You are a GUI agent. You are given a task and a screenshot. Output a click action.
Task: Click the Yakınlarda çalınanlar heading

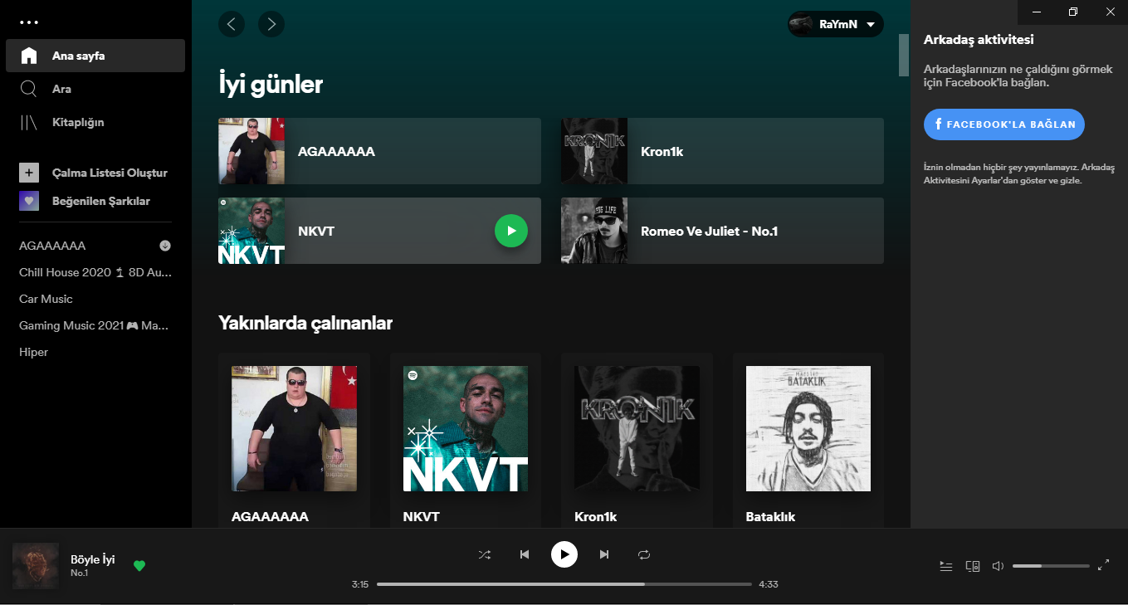tap(305, 323)
